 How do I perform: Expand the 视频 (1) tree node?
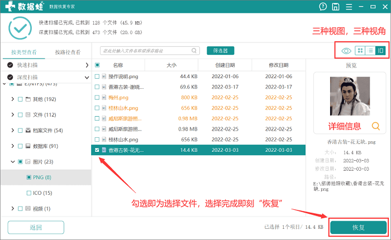coord(12,208)
